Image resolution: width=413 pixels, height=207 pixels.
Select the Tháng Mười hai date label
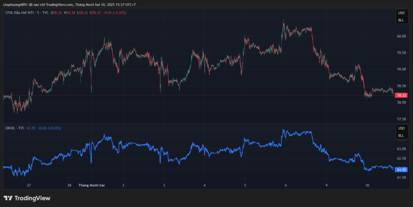tap(92, 185)
